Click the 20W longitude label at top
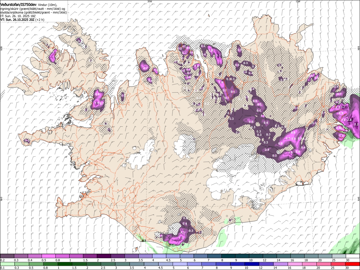The image size is (360, 270). click(150, 1)
